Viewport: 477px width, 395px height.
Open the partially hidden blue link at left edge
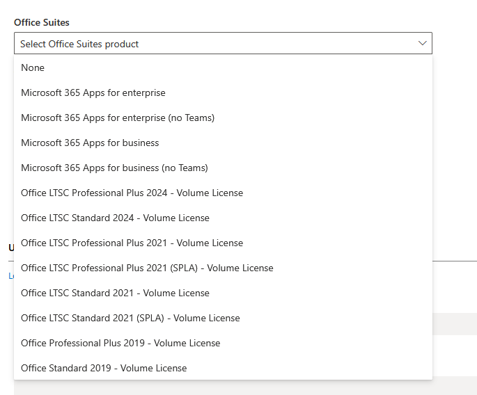(10, 275)
